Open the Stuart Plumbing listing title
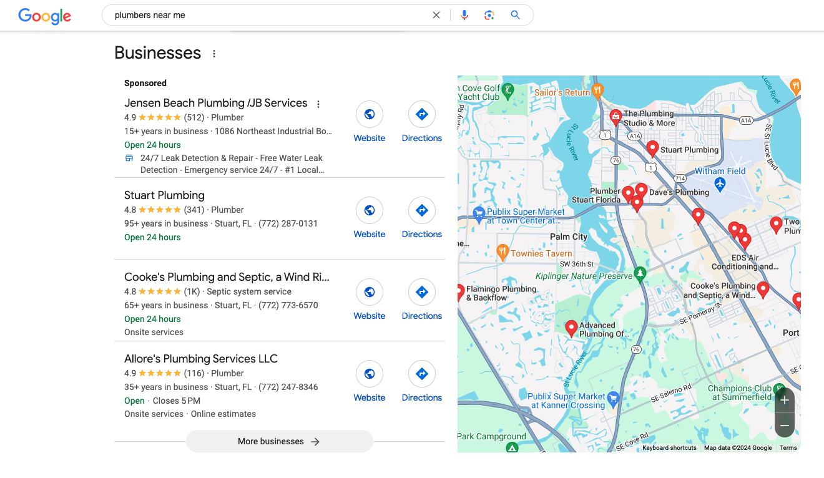This screenshot has width=824, height=478. pos(164,195)
